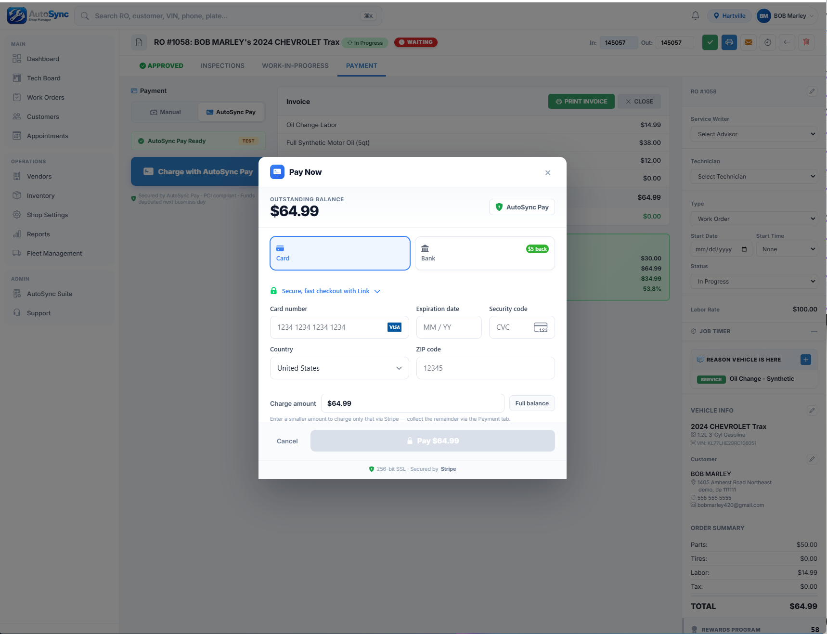Click Cancel in the Pay Now dialog
Screen dimensions: 827x634
coord(287,441)
